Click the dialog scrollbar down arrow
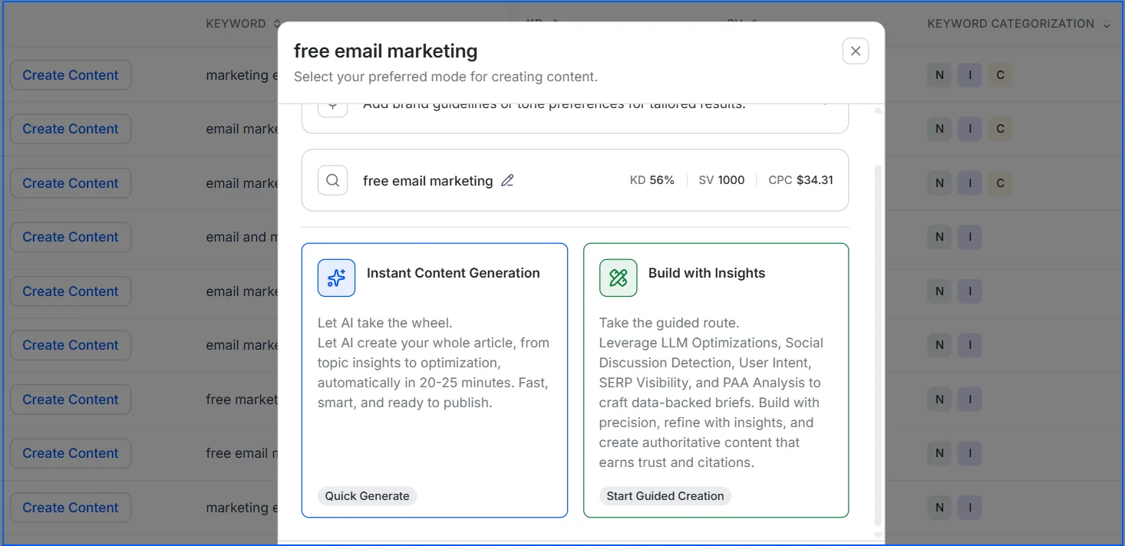Screen dimensions: 1125x546 [x=879, y=535]
